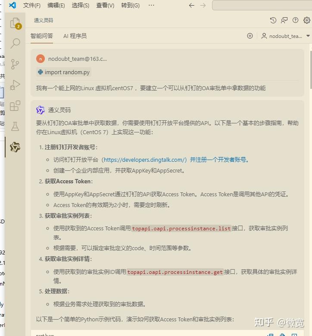This screenshot has height=336, width=312.
Task: Click the nodoubt_team user avatar
Action: click(x=41, y=59)
